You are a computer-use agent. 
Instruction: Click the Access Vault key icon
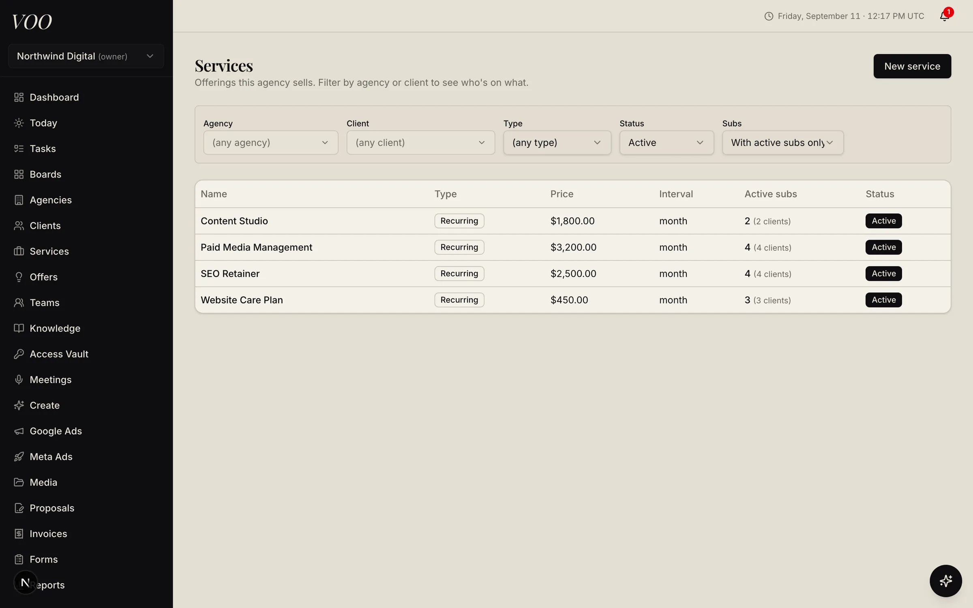19,354
